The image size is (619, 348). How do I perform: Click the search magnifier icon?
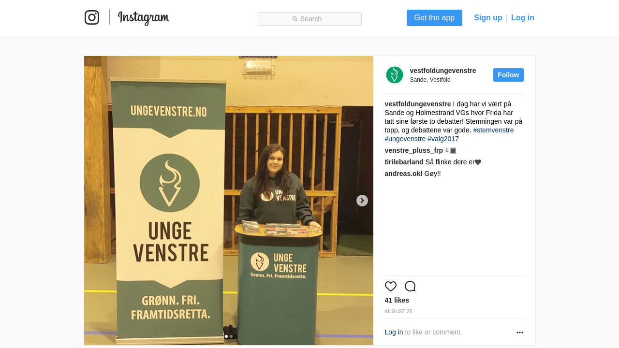(x=295, y=19)
